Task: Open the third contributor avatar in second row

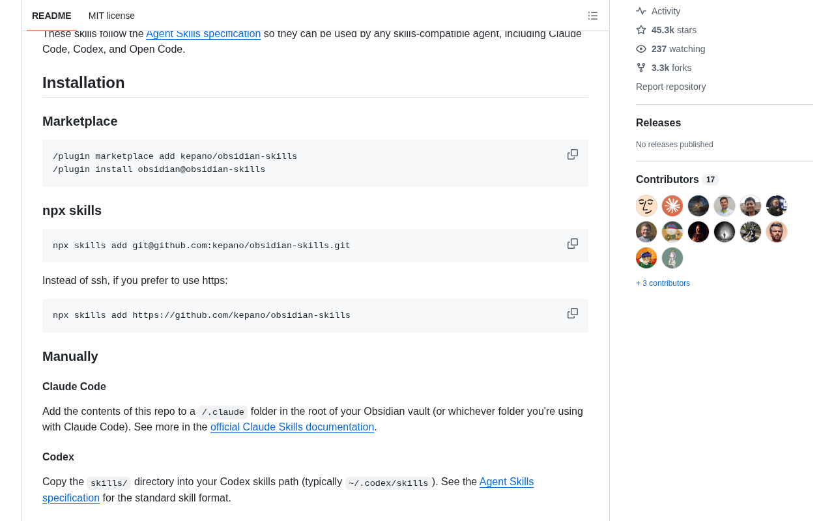Action: tap(698, 232)
